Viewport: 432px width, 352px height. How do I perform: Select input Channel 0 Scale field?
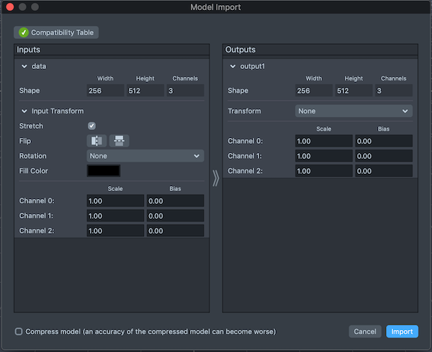(x=114, y=201)
